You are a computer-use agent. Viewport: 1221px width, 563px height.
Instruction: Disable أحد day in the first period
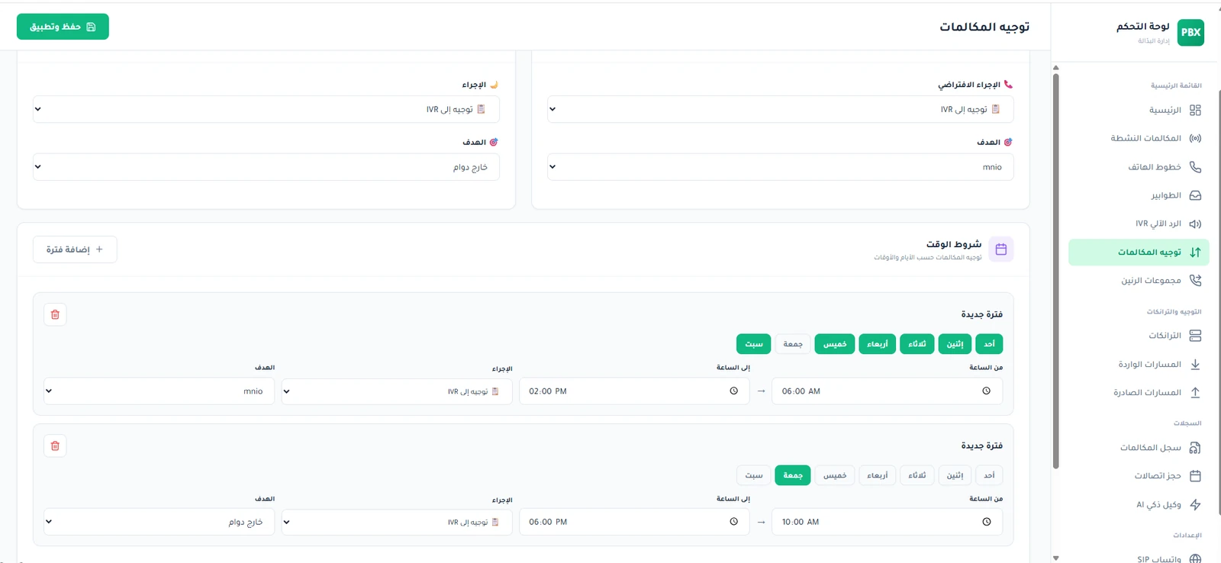pos(989,344)
